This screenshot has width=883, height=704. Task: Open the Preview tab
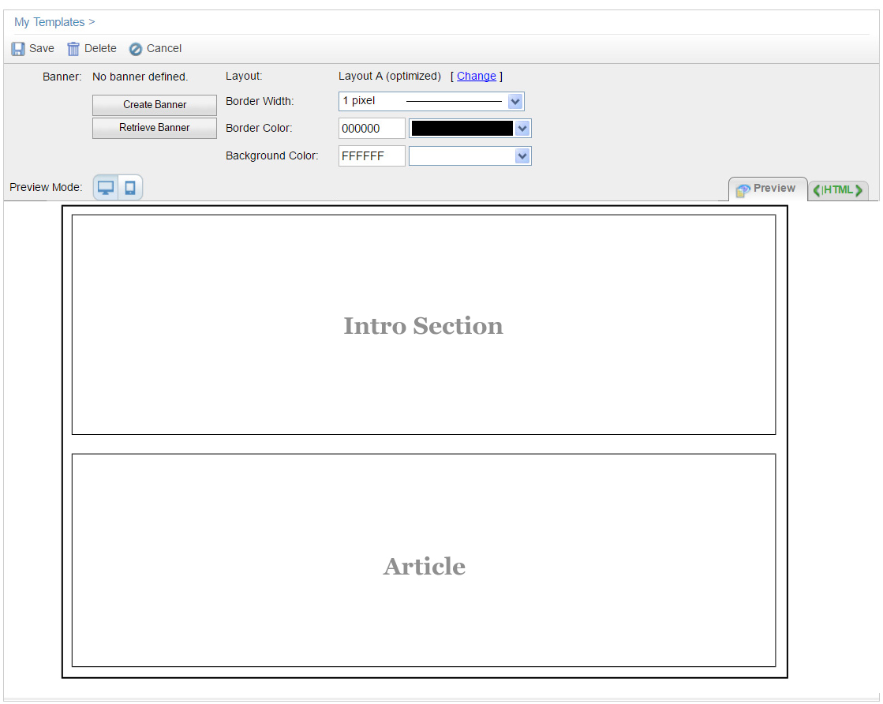click(x=767, y=189)
